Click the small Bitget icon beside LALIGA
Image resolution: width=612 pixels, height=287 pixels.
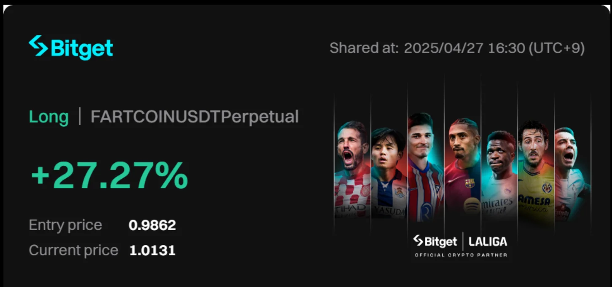418,241
